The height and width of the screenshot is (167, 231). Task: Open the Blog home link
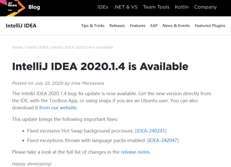(x=34, y=7)
